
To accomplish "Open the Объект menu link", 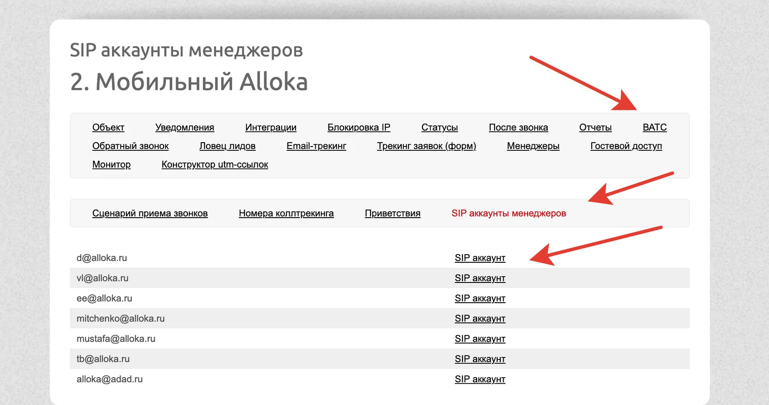I will click(x=108, y=127).
